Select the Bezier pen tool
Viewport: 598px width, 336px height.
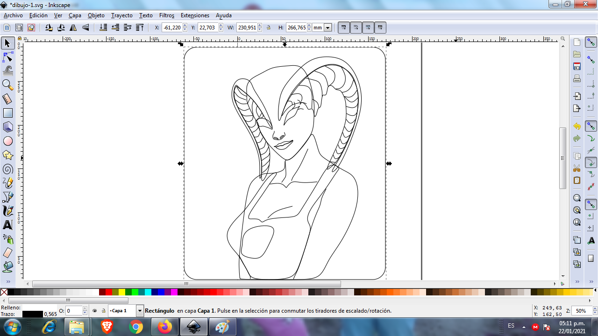click(7, 197)
